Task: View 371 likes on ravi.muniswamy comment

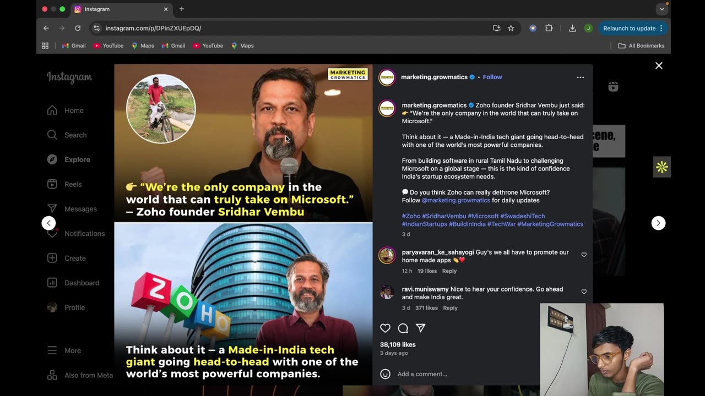Action: [x=426, y=308]
